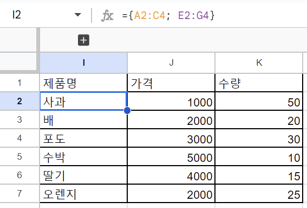Click the 가격 header cell
The width and height of the screenshot is (307, 208).
click(x=171, y=83)
